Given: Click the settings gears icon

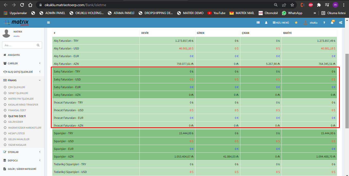Looking at the screenshot, I should pos(341,23).
